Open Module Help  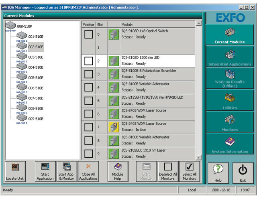(118, 171)
